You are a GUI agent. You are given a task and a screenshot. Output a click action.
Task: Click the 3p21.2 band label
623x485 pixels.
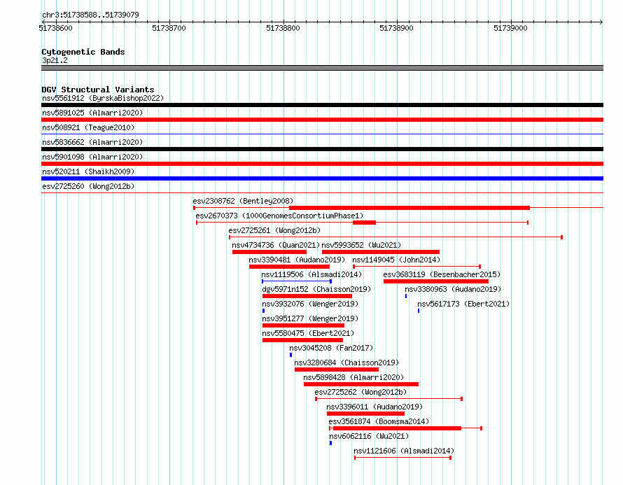click(x=55, y=61)
